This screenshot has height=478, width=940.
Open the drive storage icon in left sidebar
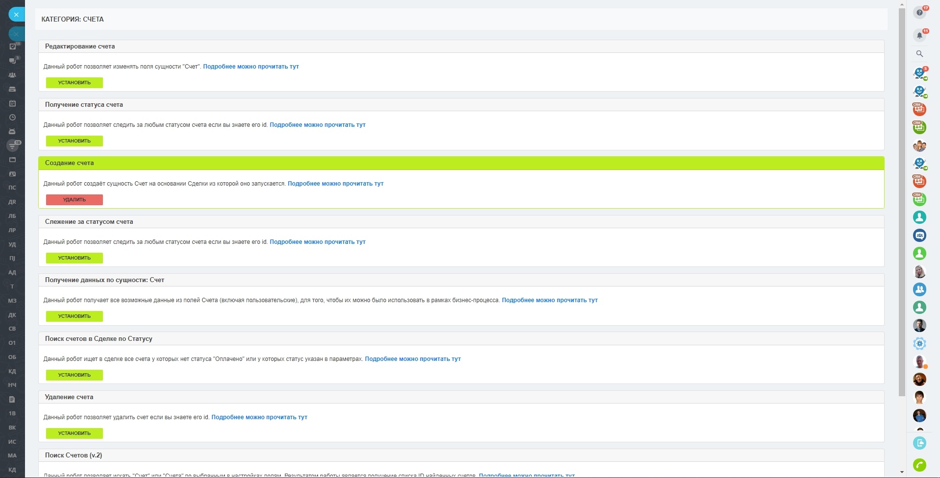coord(13,89)
